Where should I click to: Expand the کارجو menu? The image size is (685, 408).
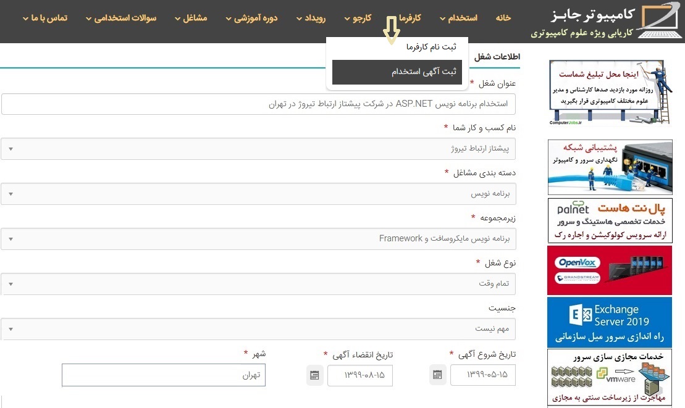(358, 18)
